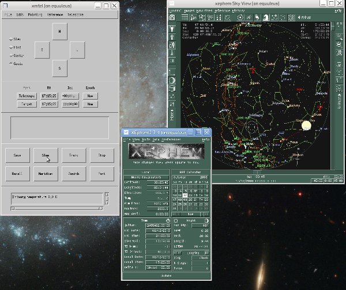This screenshot has width=346, height=290.
Task: Select the sphere projection icon in Sky View
Action: pos(172,81)
